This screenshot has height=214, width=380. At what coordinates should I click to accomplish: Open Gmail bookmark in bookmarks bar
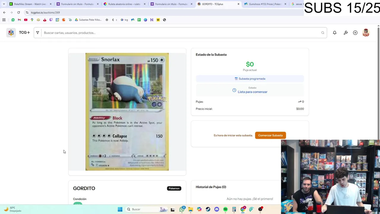tap(19, 20)
